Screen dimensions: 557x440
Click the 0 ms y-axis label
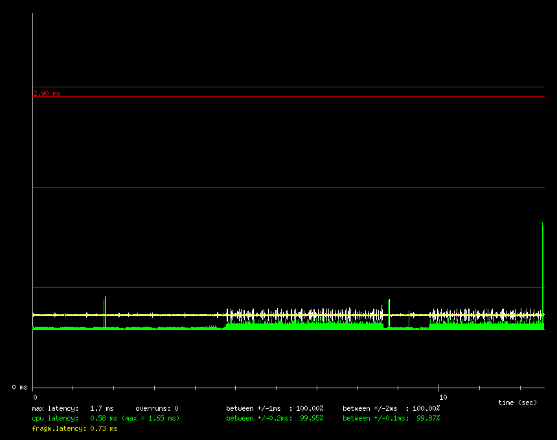coord(19,387)
